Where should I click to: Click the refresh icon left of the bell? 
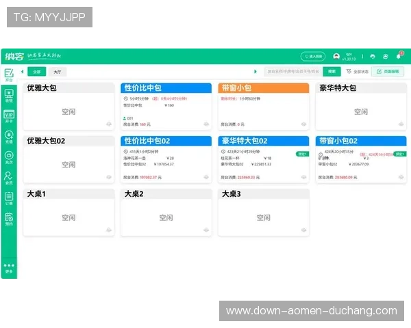click(x=386, y=57)
